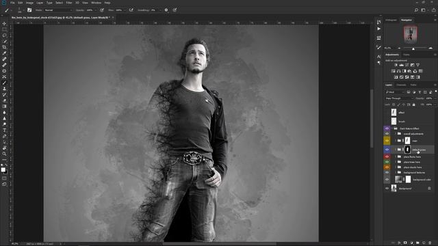Select the Crop tool
The width and height of the screenshot is (438, 246).
(4, 47)
